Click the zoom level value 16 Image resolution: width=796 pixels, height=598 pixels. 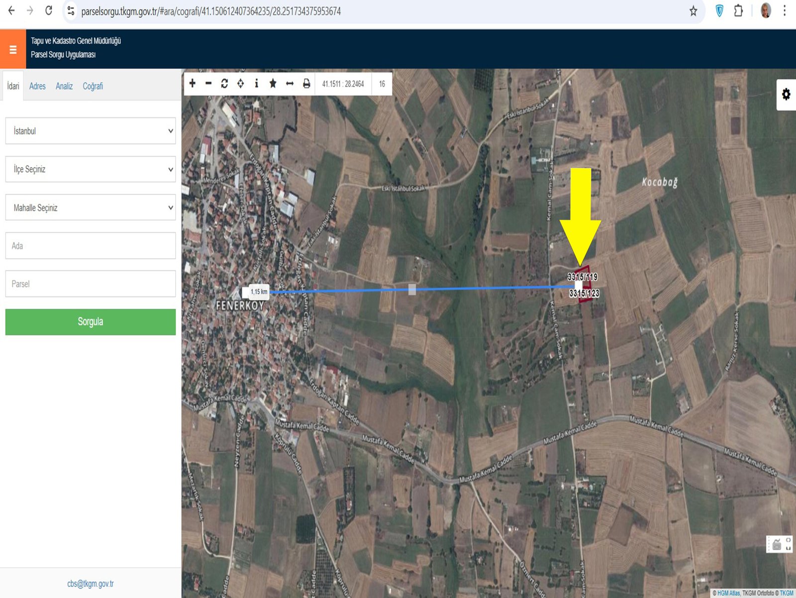[382, 84]
